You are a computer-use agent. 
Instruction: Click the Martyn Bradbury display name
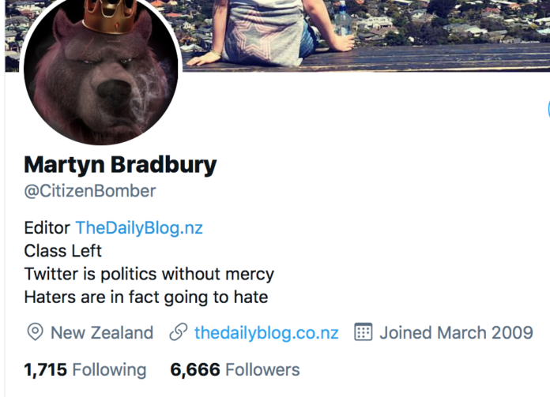pyautogui.click(x=120, y=165)
